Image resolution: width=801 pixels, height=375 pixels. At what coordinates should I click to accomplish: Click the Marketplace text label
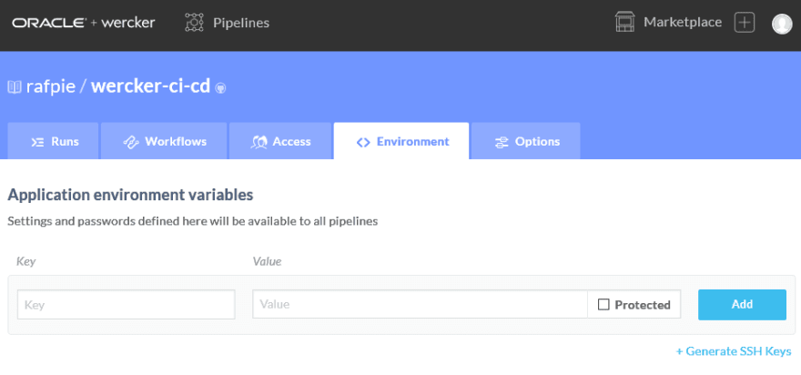pos(683,23)
